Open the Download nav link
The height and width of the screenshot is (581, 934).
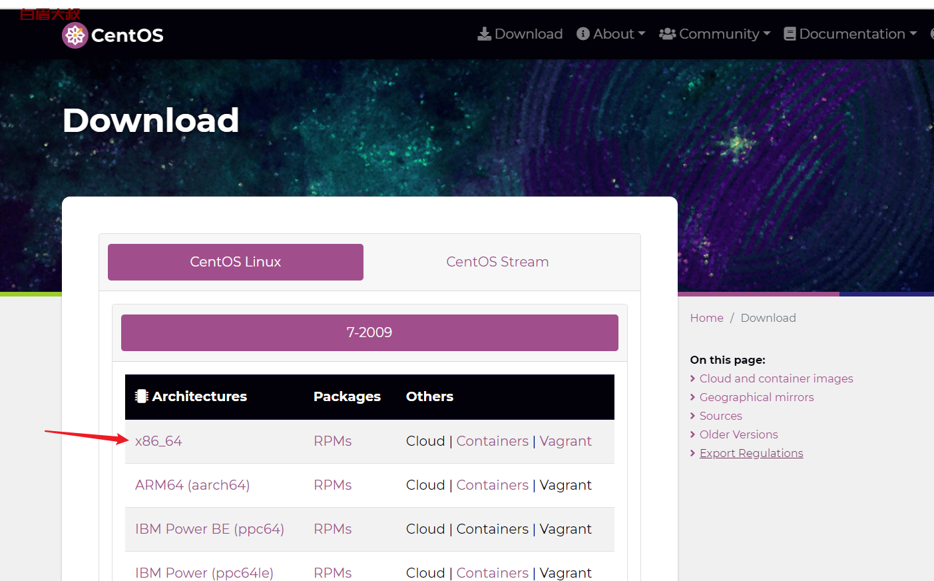(521, 34)
